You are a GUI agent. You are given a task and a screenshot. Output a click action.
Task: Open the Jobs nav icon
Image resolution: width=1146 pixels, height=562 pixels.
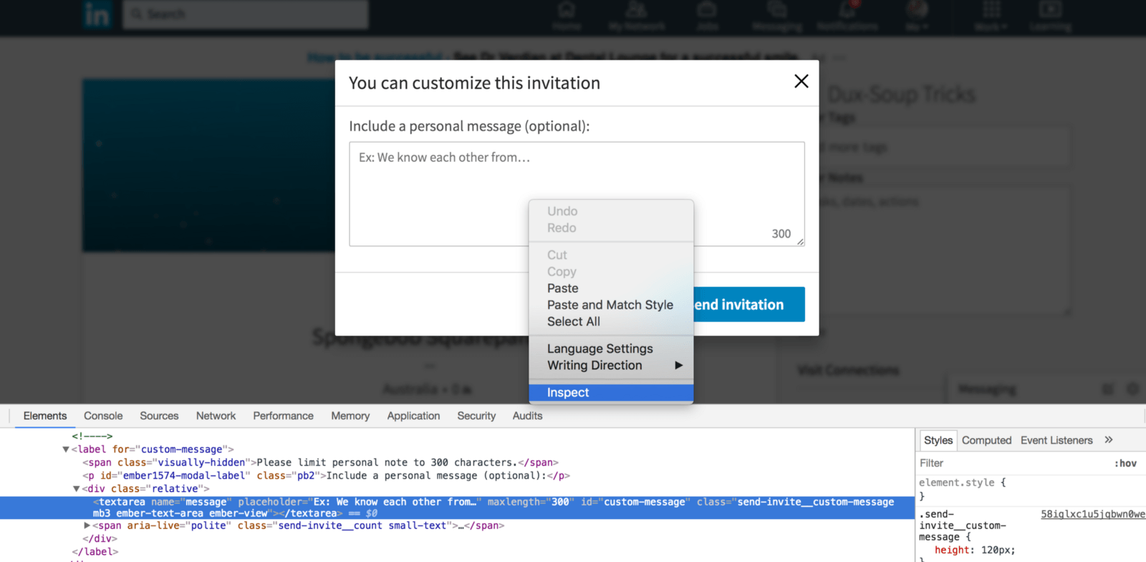point(707,16)
